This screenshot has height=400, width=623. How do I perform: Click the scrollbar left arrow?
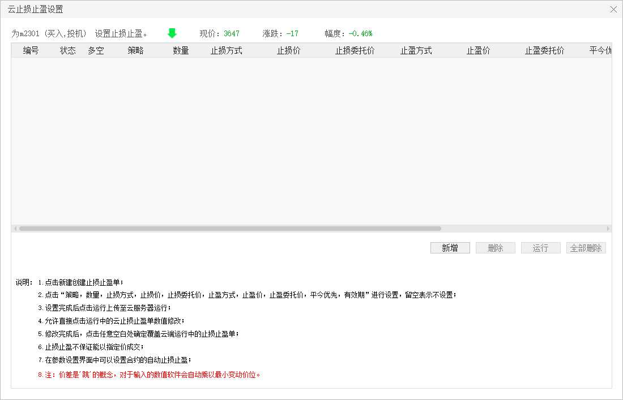pyautogui.click(x=15, y=229)
